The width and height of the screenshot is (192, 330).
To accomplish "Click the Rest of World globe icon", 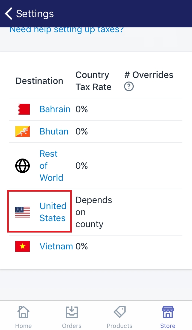I will coord(23,166).
